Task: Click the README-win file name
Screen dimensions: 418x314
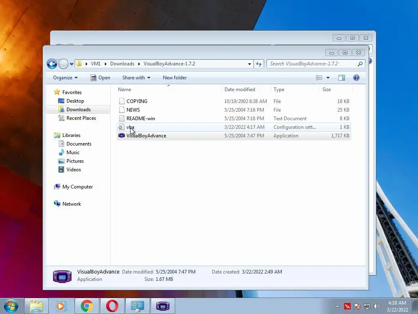Action: (140, 118)
